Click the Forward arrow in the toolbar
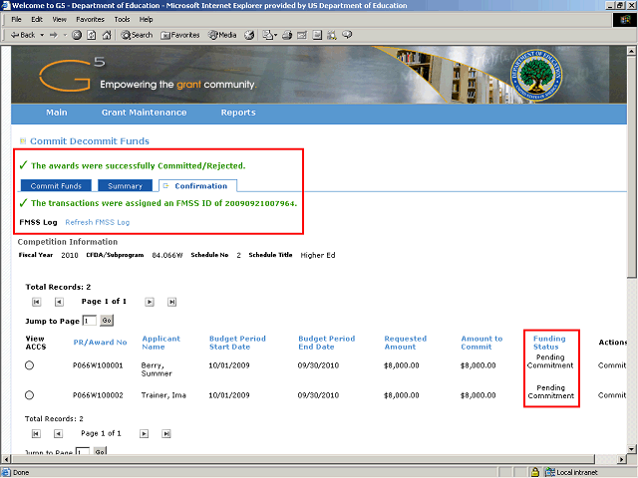This screenshot has height=478, width=638. pos(53,35)
